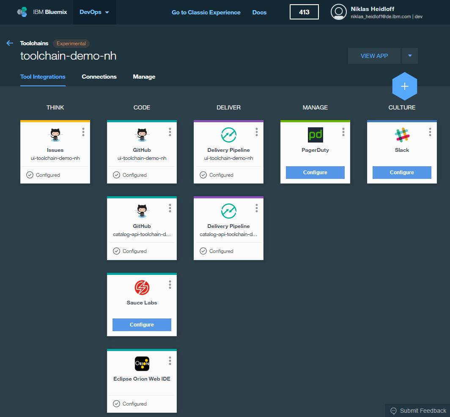
Task: Click the 413 counter box
Action: pyautogui.click(x=304, y=12)
